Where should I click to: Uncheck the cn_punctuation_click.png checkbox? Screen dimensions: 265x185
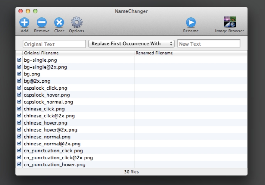(19, 150)
